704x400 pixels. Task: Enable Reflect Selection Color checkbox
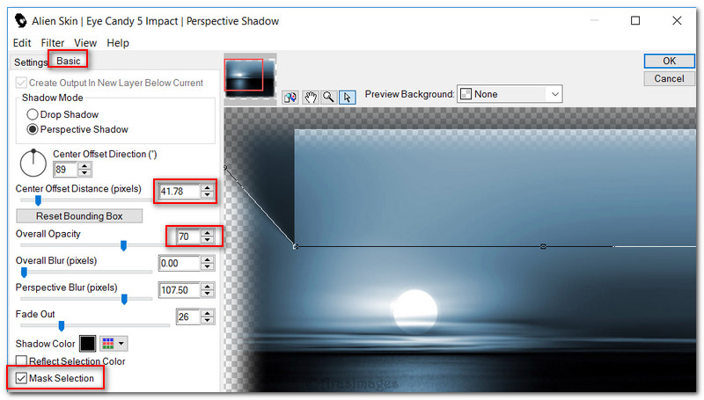tap(21, 361)
